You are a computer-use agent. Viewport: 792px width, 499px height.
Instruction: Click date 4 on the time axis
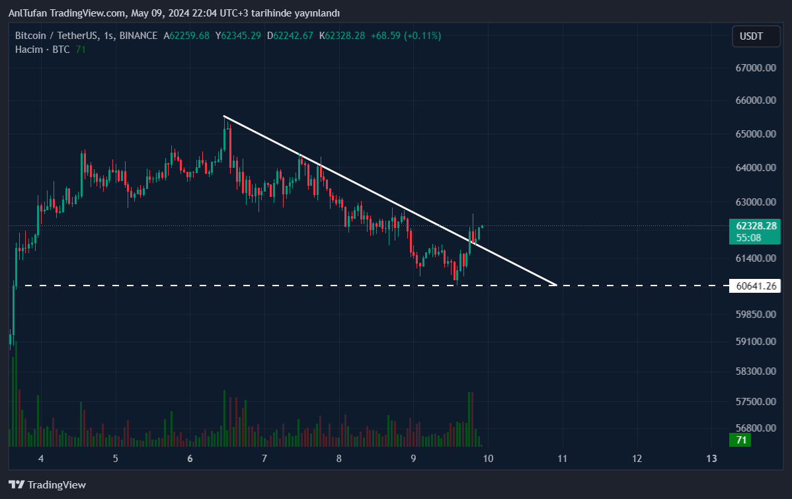pyautogui.click(x=41, y=459)
